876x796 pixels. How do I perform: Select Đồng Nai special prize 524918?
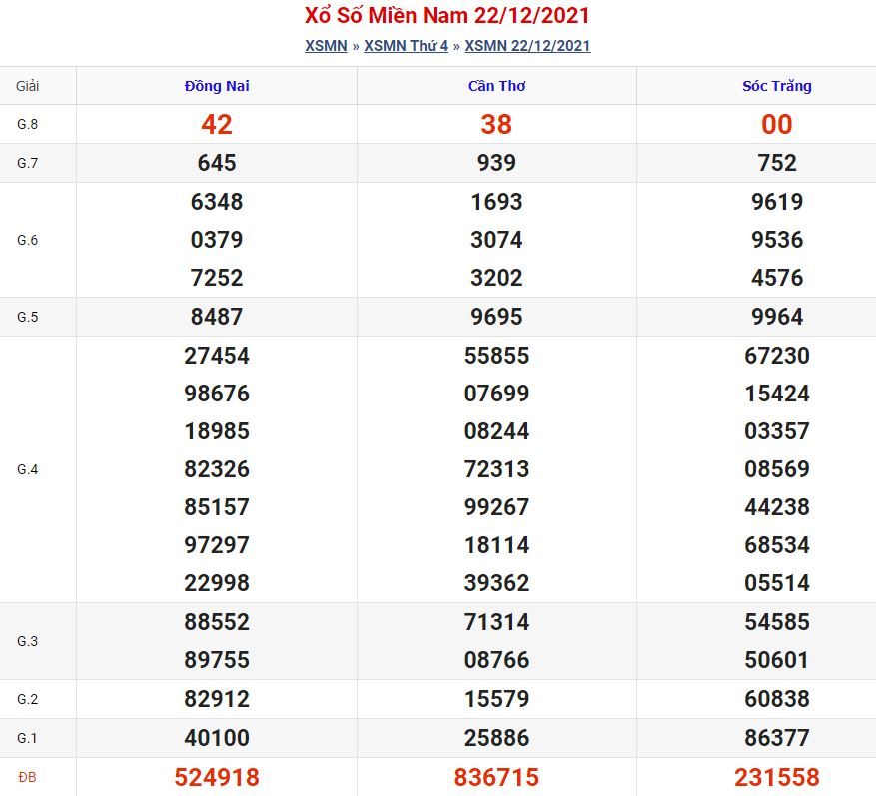217,777
